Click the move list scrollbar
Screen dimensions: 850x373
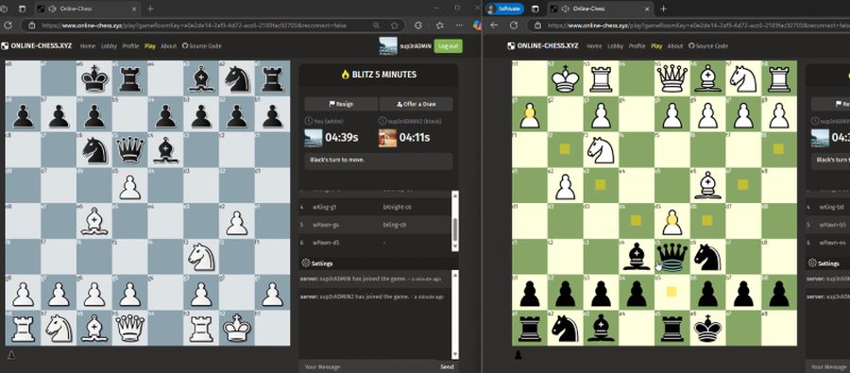click(455, 221)
